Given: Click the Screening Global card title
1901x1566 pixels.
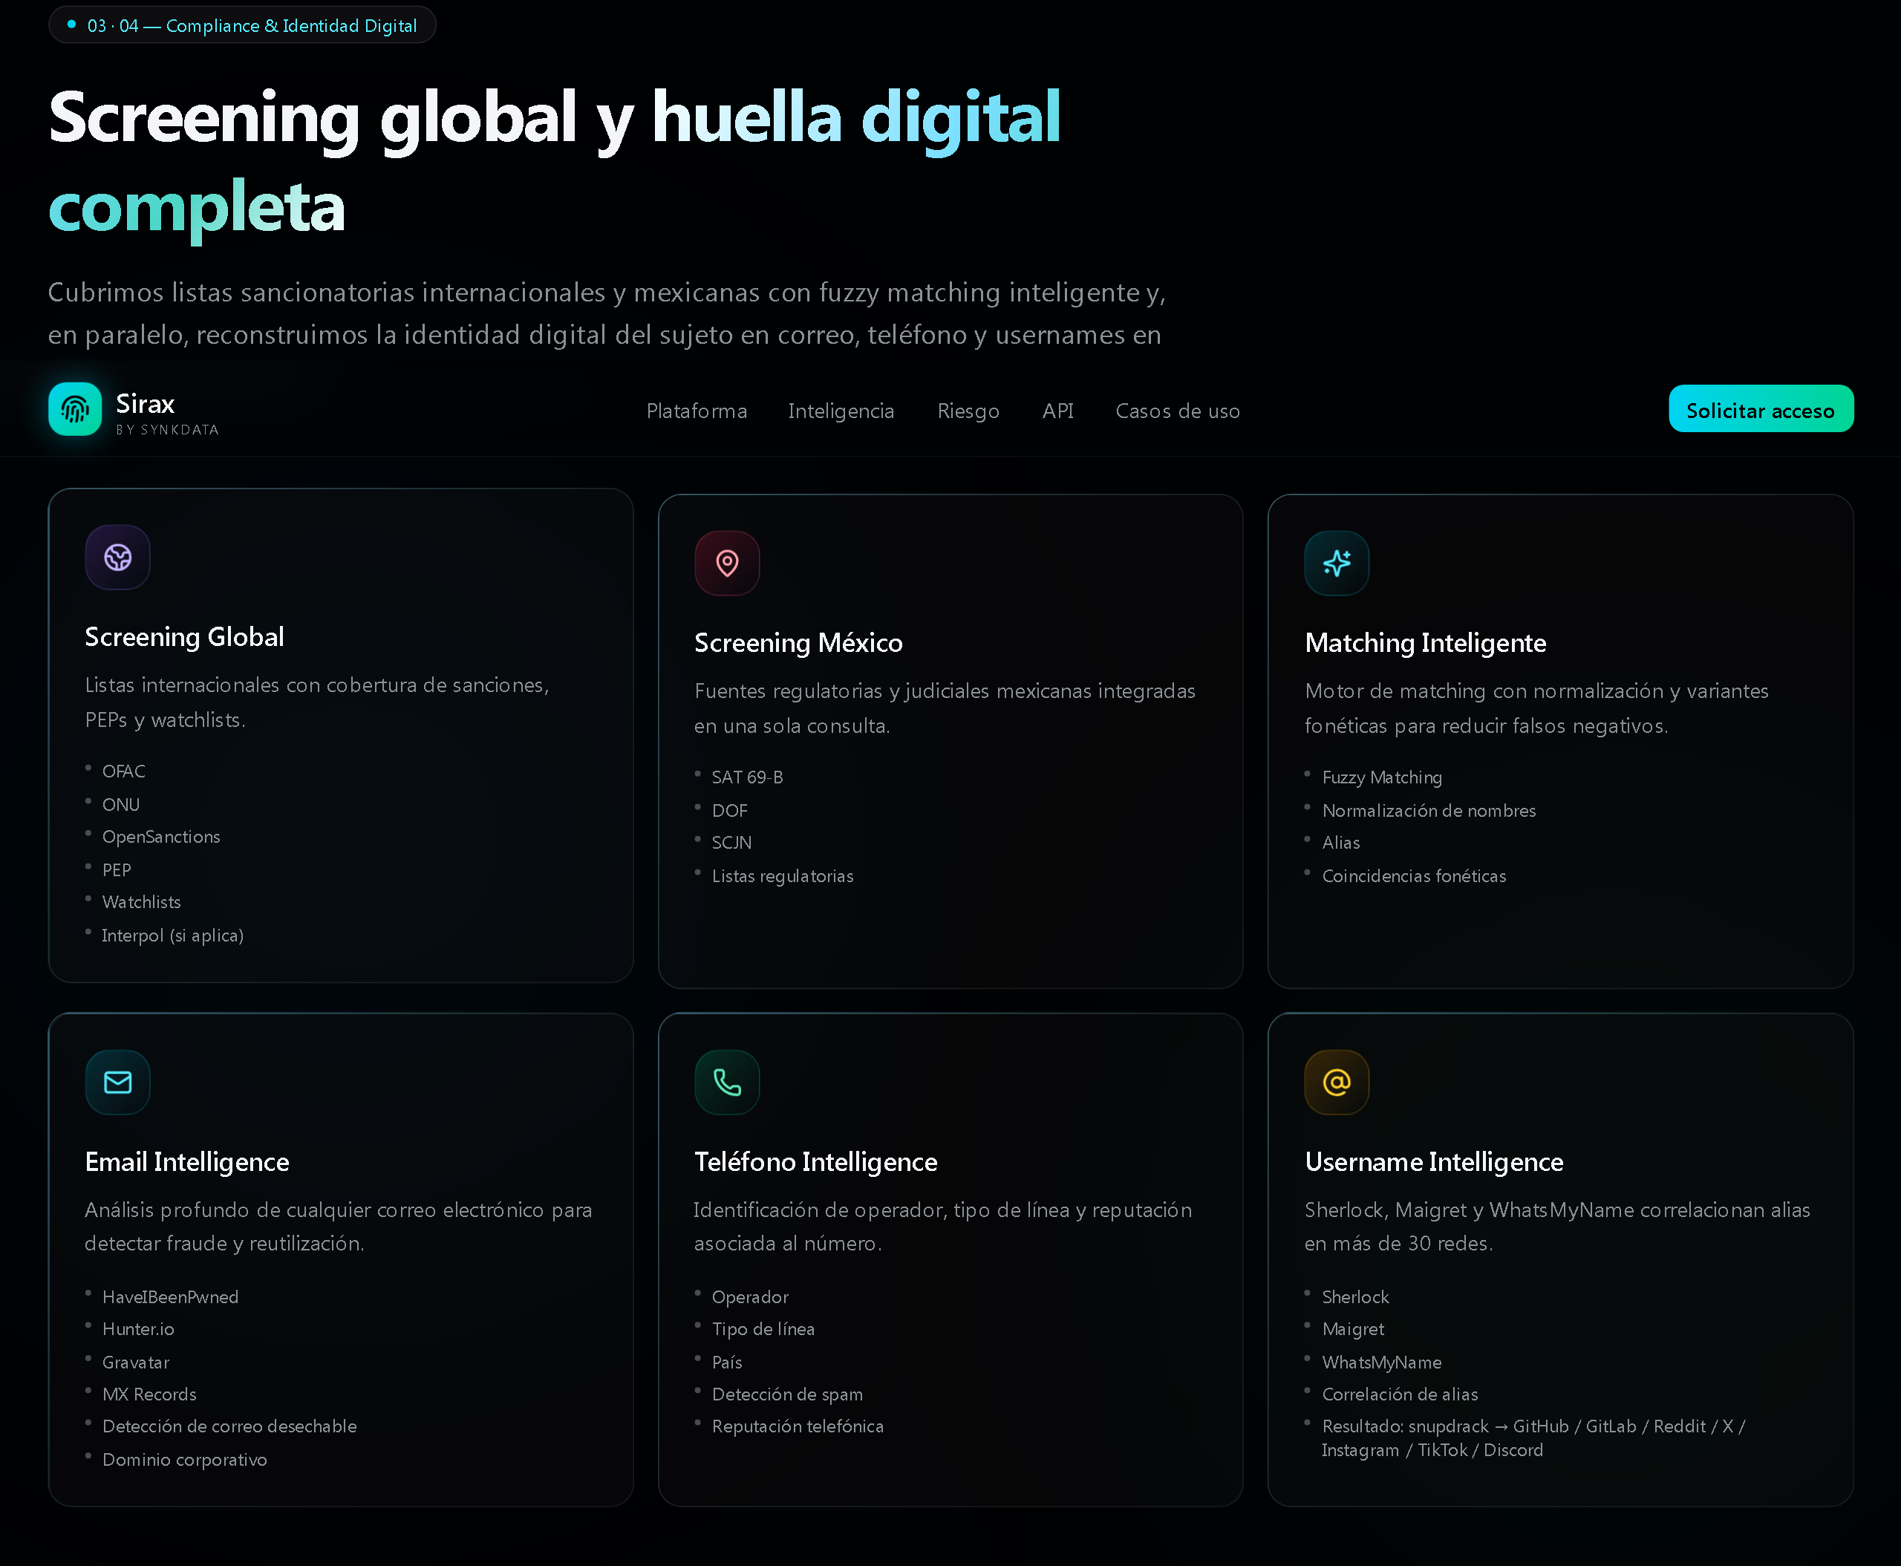Looking at the screenshot, I should (x=185, y=637).
